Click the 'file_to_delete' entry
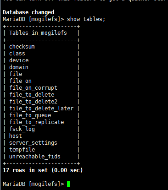This screenshot has height=190, width=168. click(x=32, y=95)
